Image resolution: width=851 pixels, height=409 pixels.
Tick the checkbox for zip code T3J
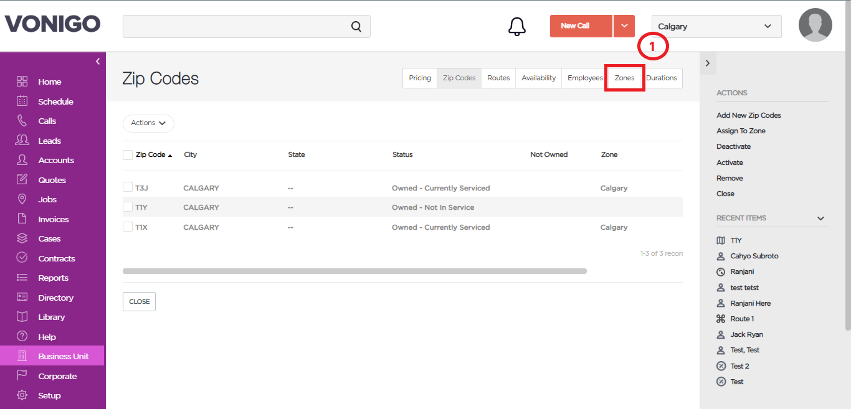pos(128,187)
